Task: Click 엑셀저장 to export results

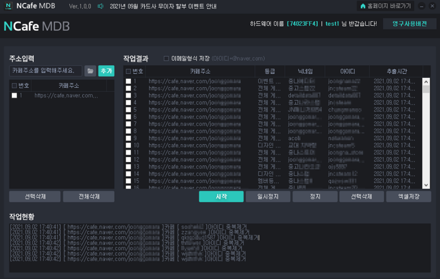Action: click(x=408, y=197)
